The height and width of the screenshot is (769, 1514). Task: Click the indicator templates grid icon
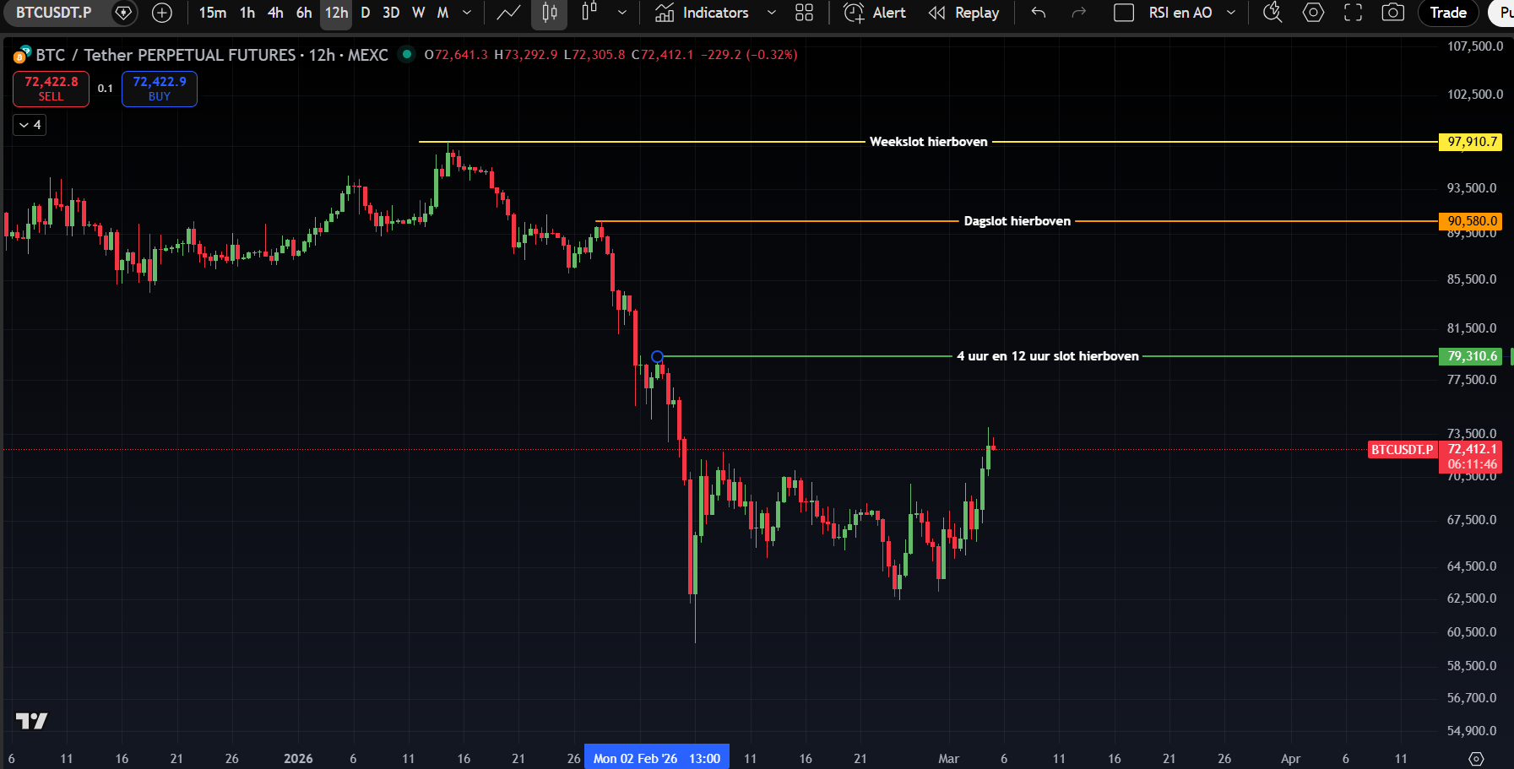[x=804, y=13]
